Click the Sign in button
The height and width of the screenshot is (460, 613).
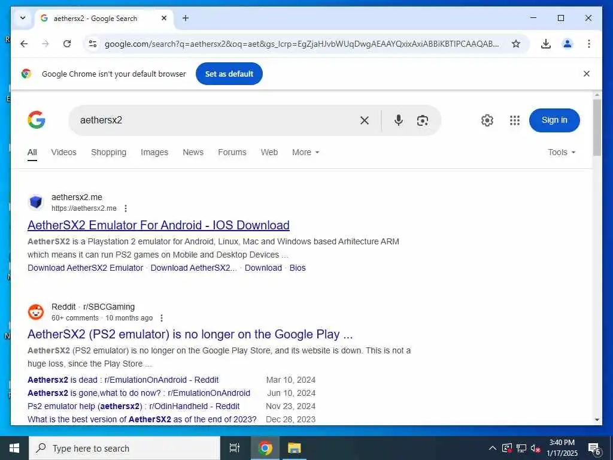[554, 120]
